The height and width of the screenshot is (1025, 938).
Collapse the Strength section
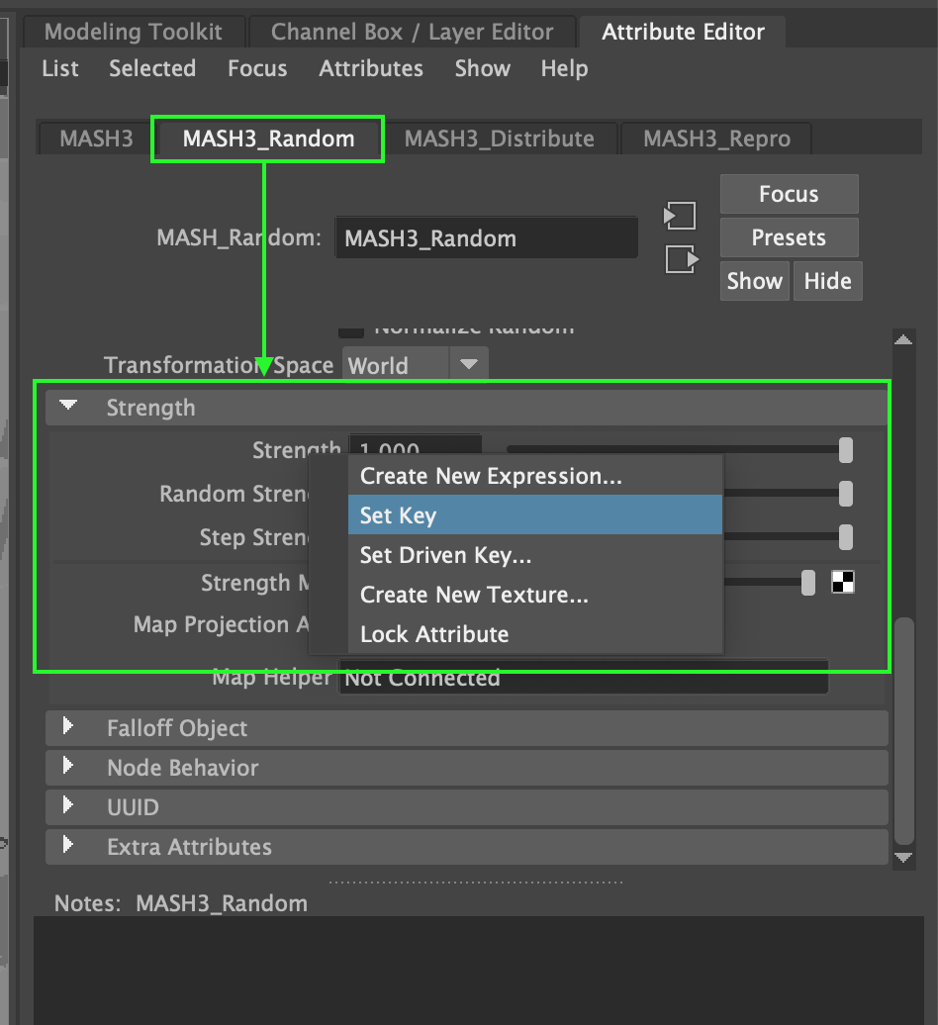tap(67, 406)
